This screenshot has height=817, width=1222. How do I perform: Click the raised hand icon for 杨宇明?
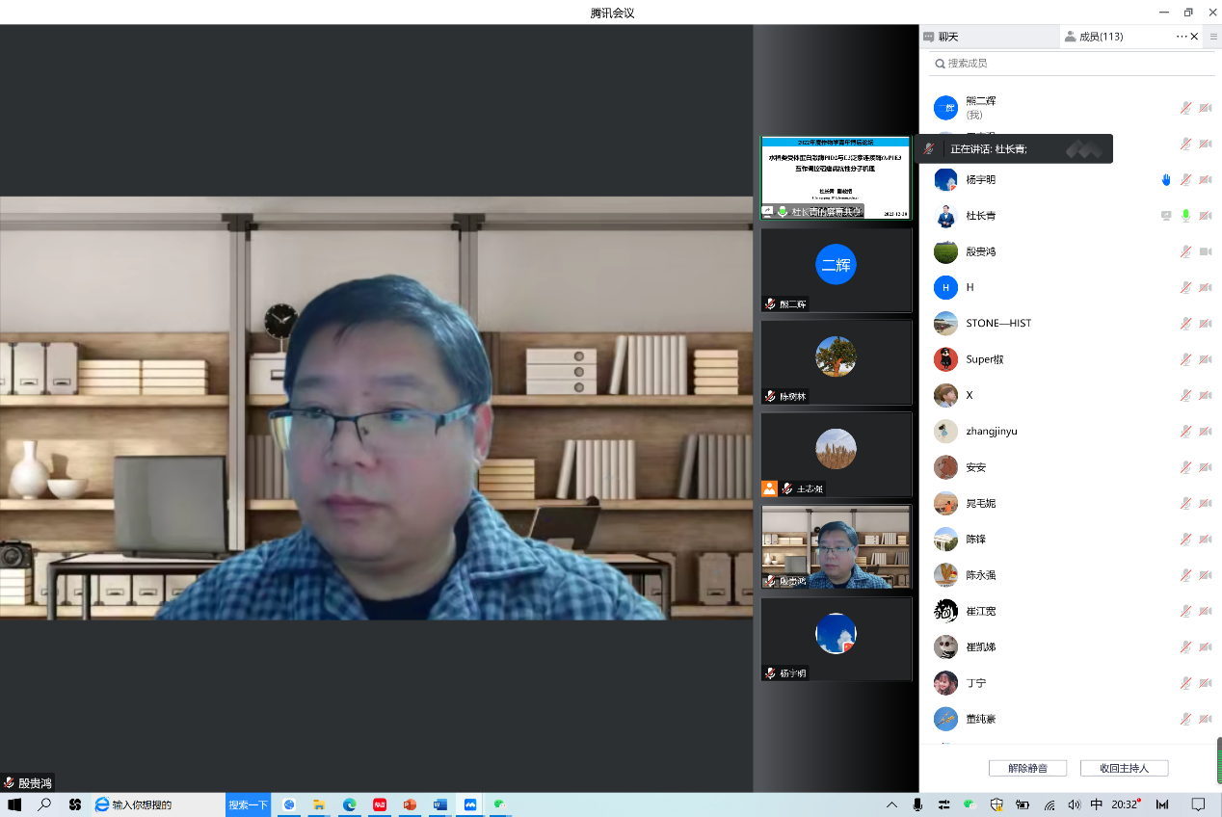(x=1166, y=180)
